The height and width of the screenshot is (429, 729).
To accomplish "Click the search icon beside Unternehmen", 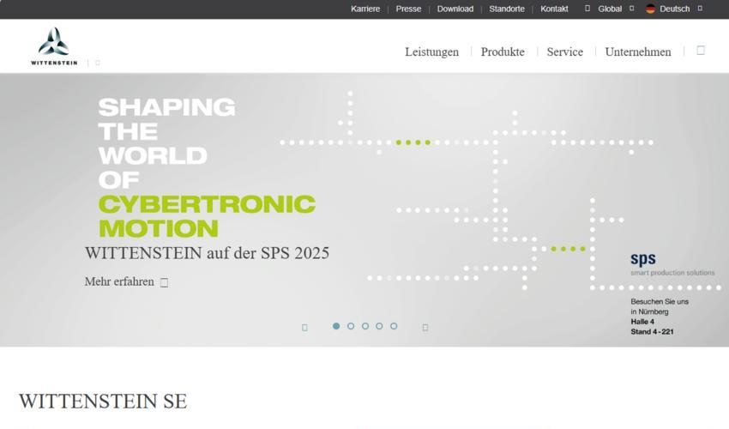I will (701, 51).
